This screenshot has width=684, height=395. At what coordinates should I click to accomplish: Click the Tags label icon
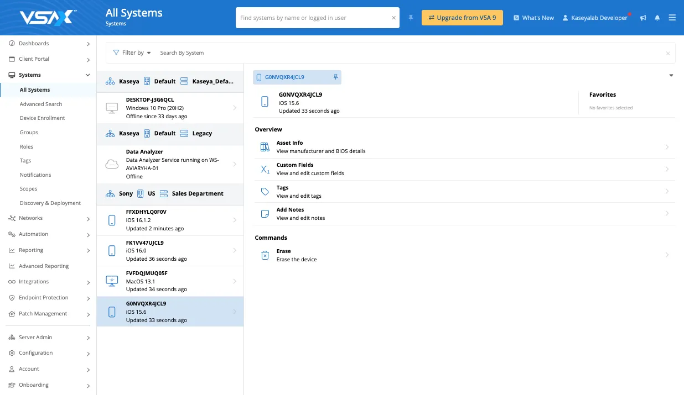[x=265, y=192]
